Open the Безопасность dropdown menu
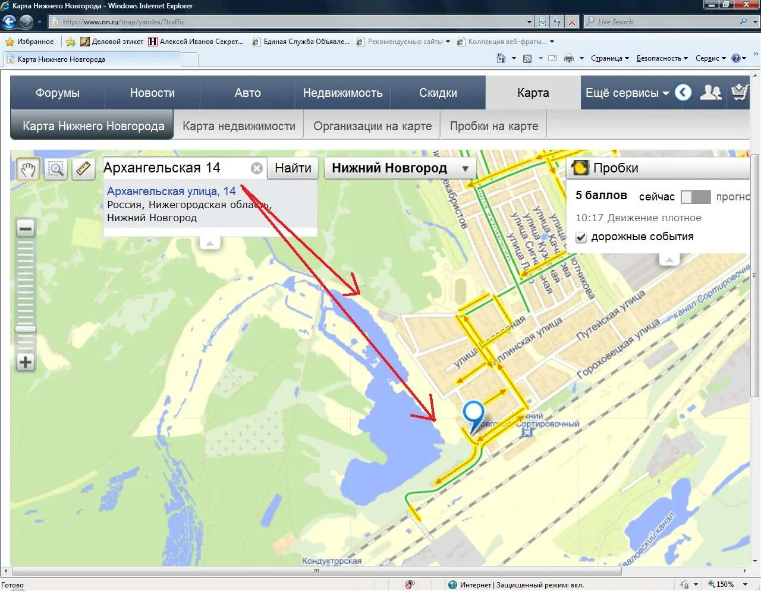The width and height of the screenshot is (761, 591). pyautogui.click(x=662, y=58)
